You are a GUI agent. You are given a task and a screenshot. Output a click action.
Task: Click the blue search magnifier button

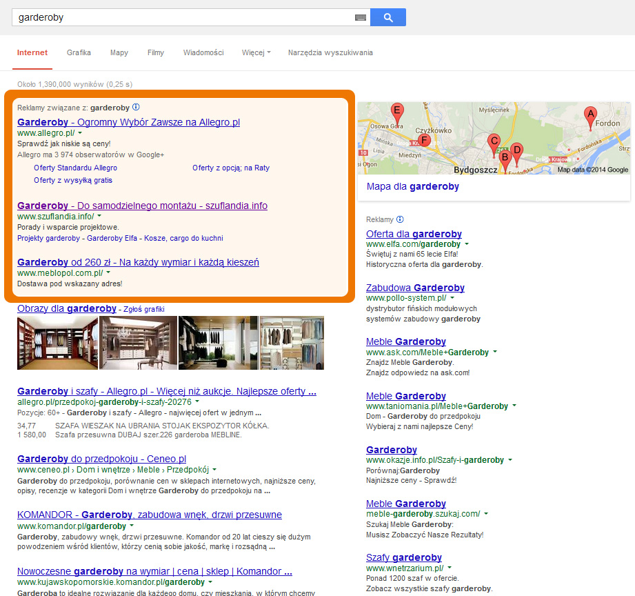click(388, 17)
